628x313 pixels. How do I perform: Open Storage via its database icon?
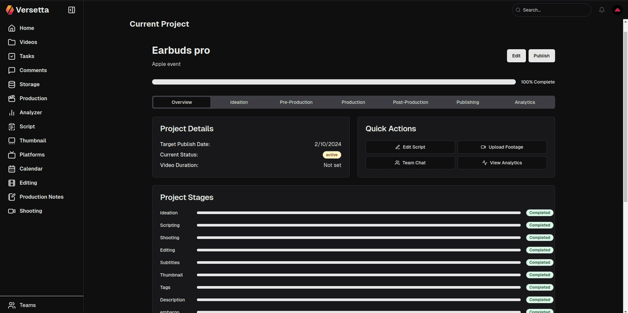click(12, 84)
